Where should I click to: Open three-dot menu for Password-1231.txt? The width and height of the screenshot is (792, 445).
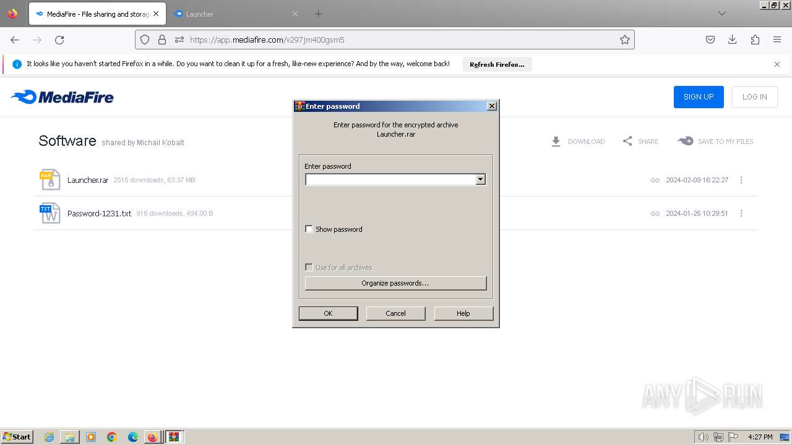point(741,213)
